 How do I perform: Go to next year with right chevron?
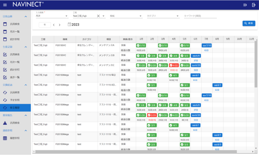(x=60, y=25)
